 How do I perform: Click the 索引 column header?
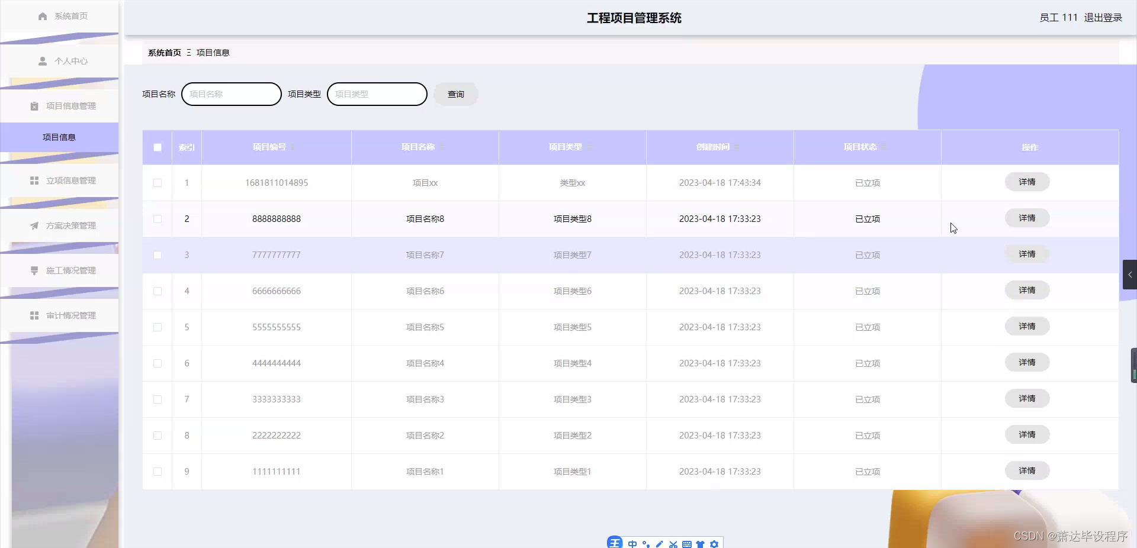(187, 147)
